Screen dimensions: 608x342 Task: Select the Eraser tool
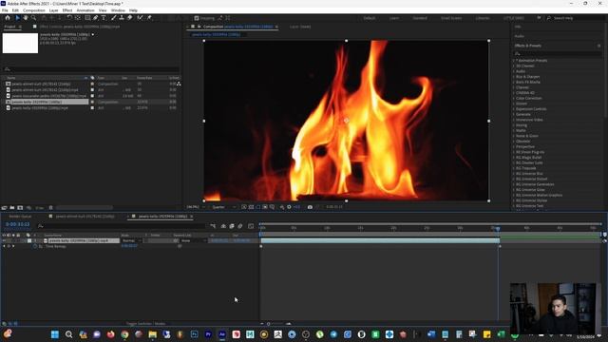[x=129, y=18]
